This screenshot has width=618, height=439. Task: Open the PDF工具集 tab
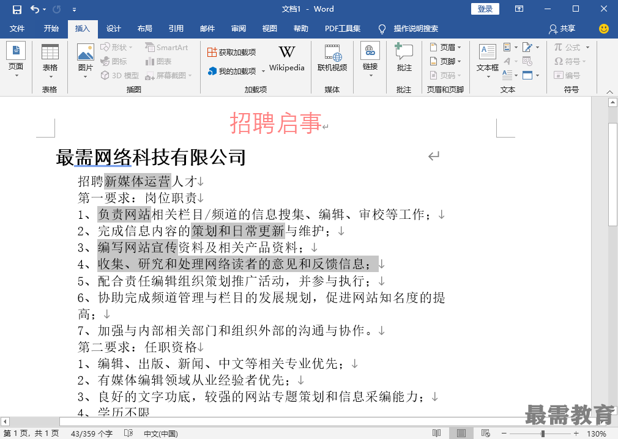coord(343,28)
